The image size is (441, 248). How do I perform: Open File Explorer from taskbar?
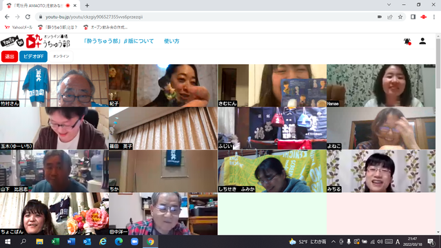[39, 242]
